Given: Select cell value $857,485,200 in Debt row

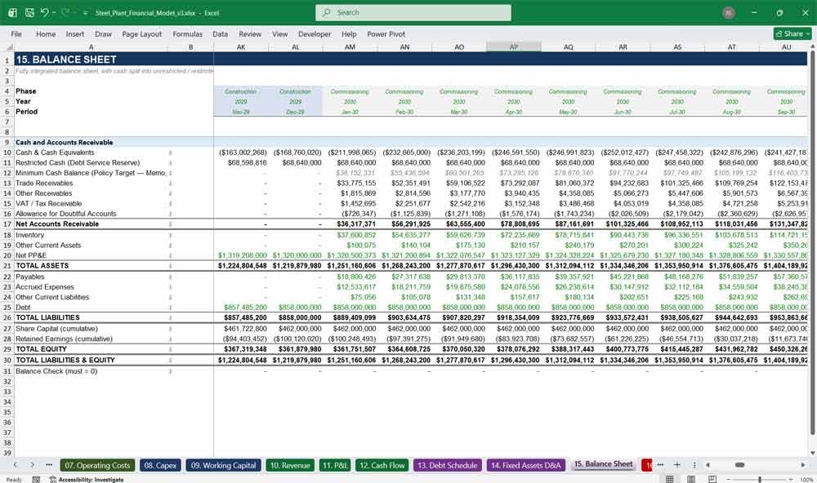Looking at the screenshot, I should coord(245,308).
